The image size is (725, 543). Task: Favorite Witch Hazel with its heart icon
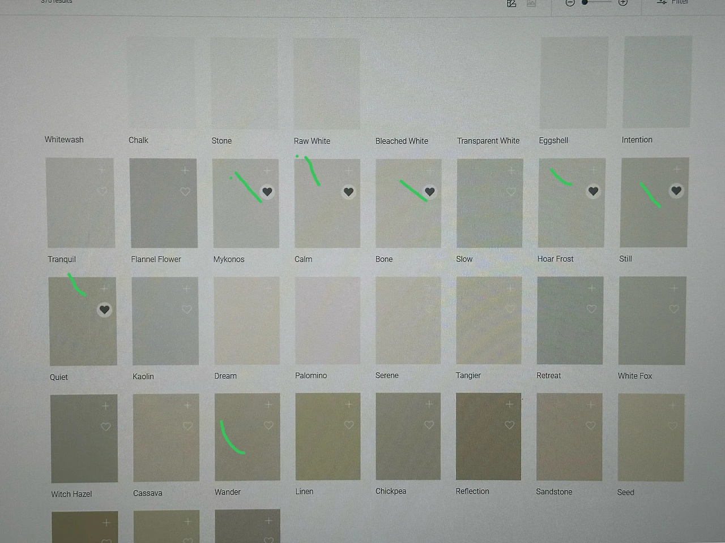(106, 426)
